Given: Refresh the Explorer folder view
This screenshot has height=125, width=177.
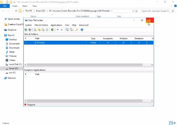Looking at the screenshot, I should coord(137,11).
